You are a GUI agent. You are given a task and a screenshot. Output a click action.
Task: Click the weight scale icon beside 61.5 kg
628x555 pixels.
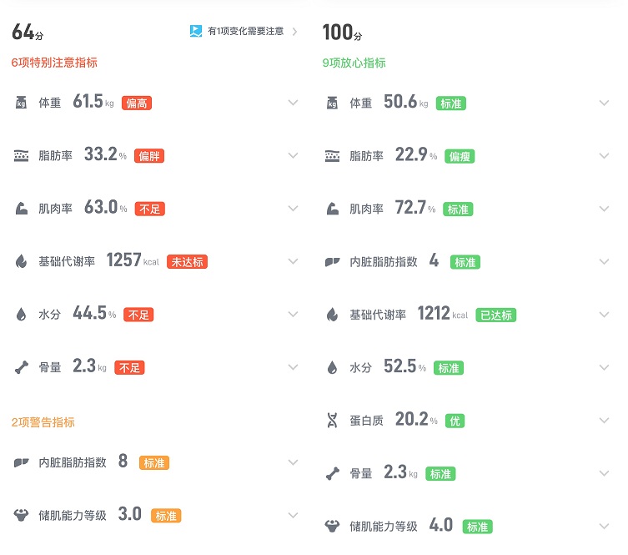[22, 103]
